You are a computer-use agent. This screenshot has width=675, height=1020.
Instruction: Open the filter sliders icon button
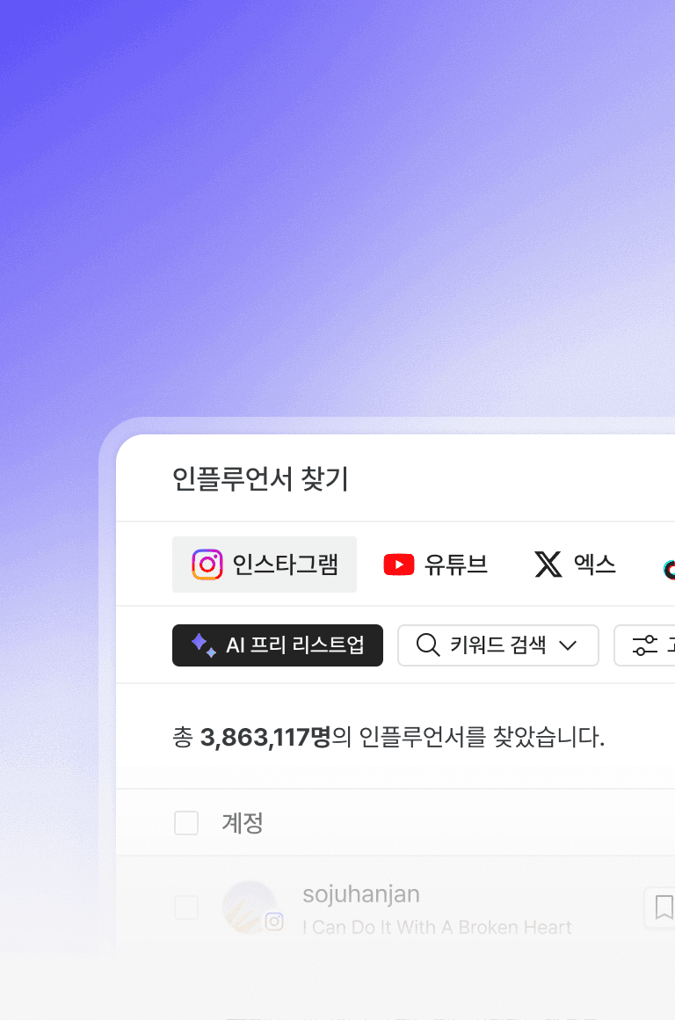[x=645, y=645]
